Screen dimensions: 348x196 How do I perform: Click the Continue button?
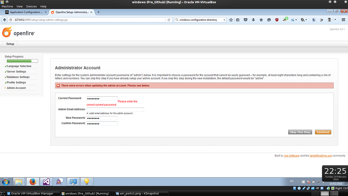tap(323, 132)
